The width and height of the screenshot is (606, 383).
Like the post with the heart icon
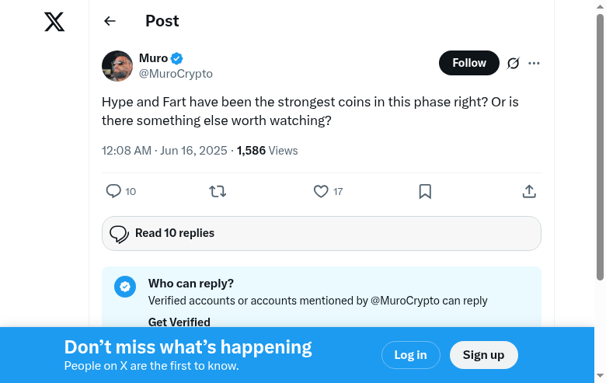click(321, 191)
